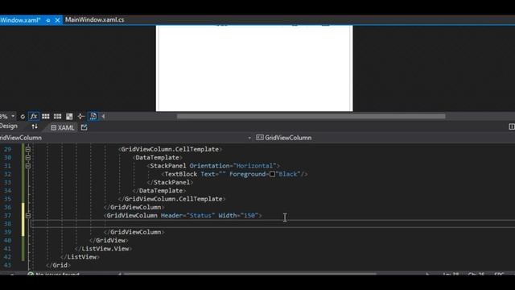Switch to the Design pane tab
Image resolution: width=515 pixels, height=290 pixels.
click(x=9, y=126)
